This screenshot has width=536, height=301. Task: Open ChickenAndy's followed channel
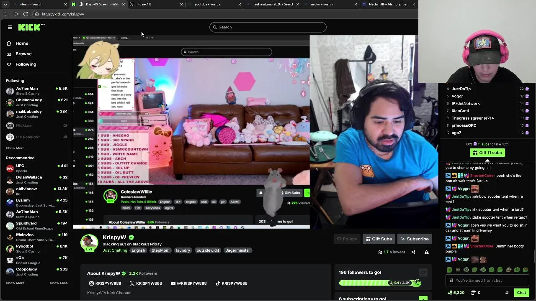pyautogui.click(x=36, y=102)
